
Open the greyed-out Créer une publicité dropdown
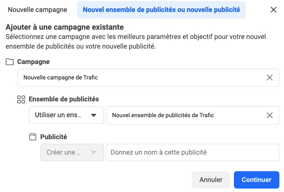click(72, 152)
